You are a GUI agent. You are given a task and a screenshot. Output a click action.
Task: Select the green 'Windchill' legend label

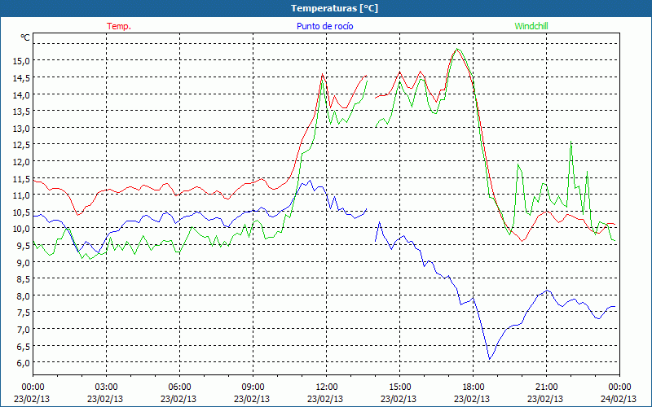pyautogui.click(x=531, y=26)
